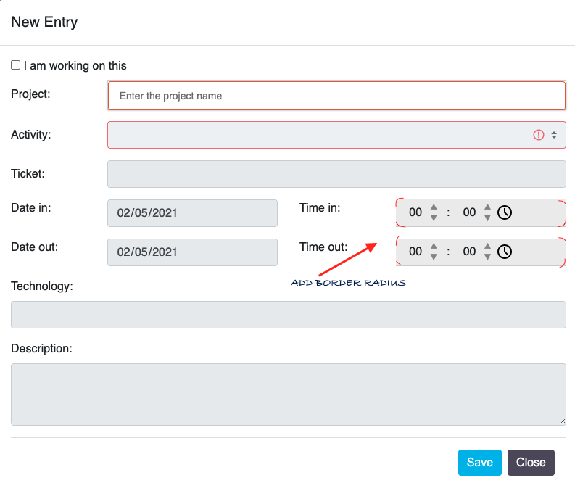
Task: Click the clock icon in Time in
Action: (x=505, y=212)
